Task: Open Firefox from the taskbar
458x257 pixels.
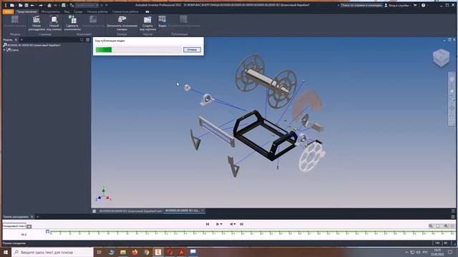Action: pyautogui.click(x=135, y=252)
